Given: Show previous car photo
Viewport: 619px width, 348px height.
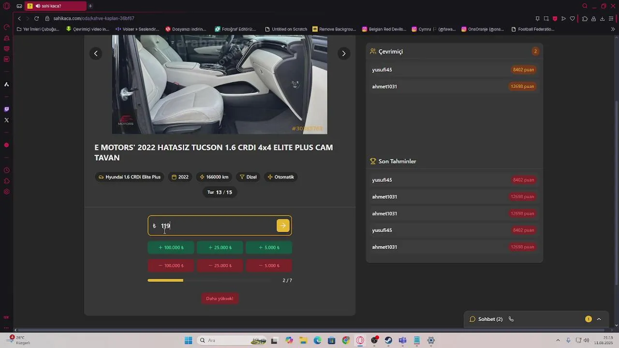Looking at the screenshot, I should pos(96,54).
